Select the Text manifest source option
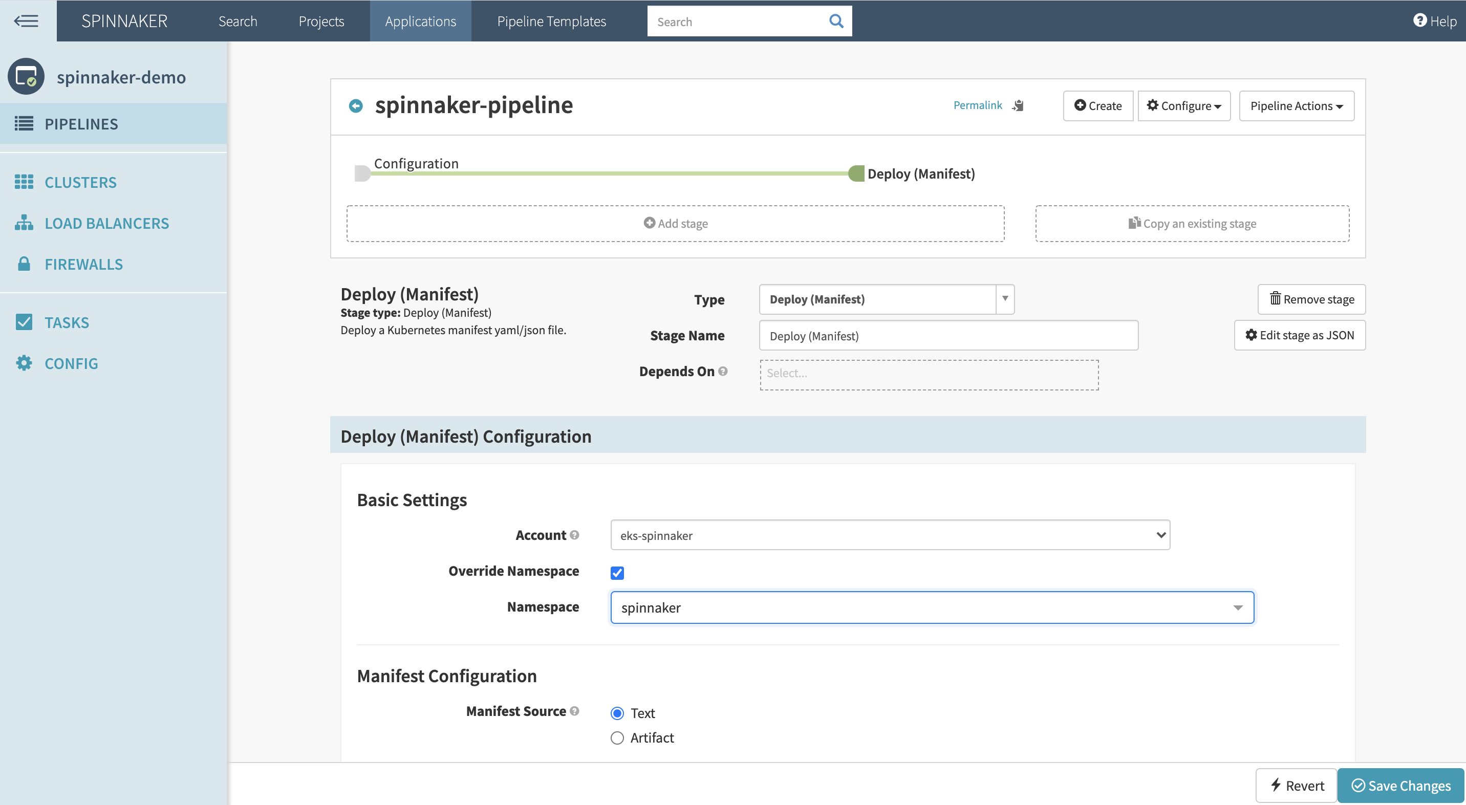 tap(617, 713)
